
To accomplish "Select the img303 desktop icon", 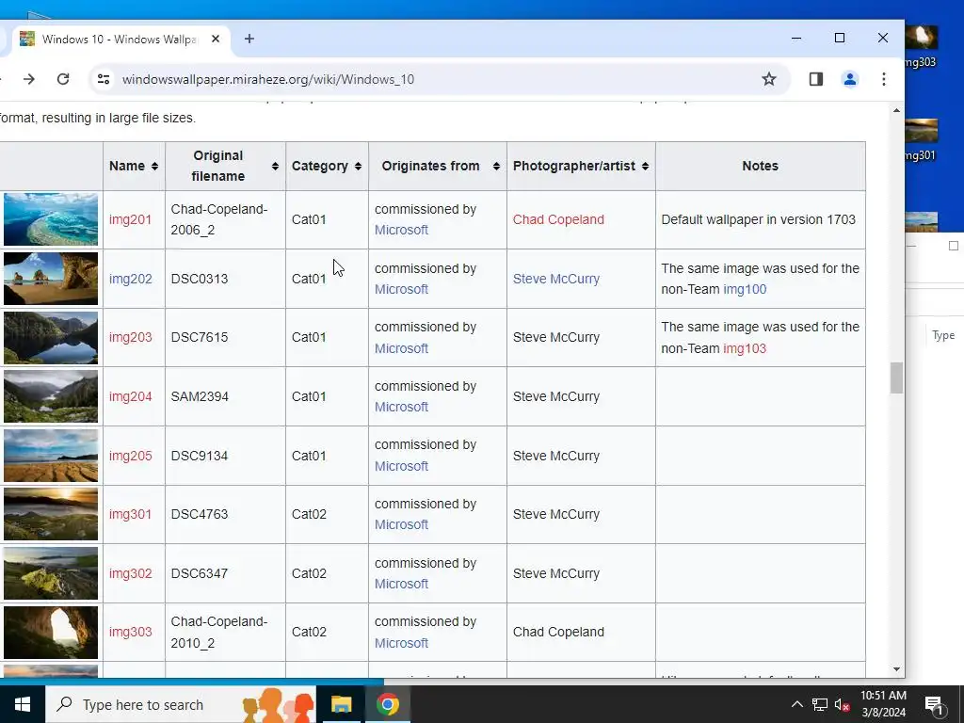I will (x=922, y=46).
